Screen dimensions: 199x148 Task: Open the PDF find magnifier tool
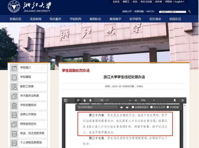click(78, 100)
